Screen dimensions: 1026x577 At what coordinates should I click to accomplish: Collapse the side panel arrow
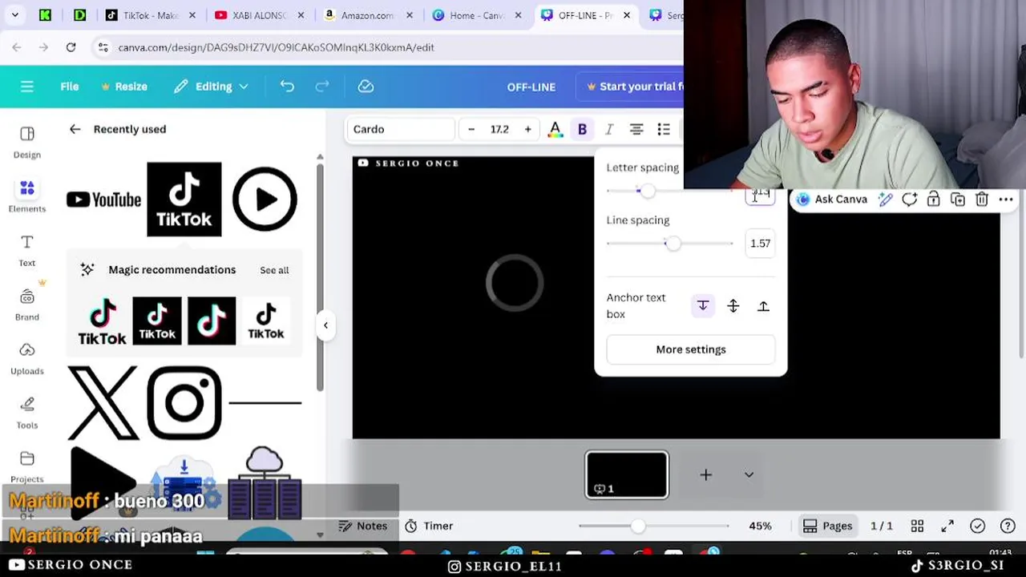click(x=325, y=325)
